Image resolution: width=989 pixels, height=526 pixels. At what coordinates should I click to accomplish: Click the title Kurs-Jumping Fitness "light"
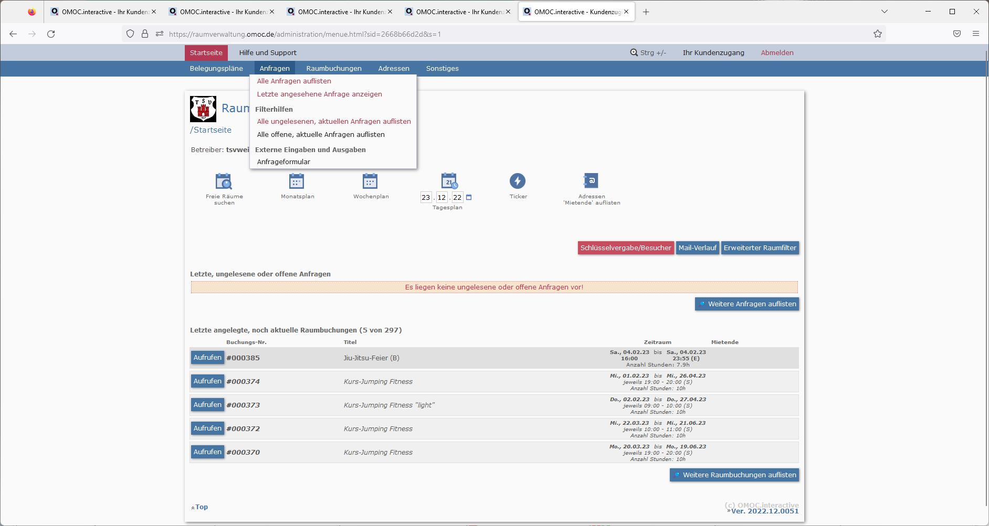coord(389,405)
